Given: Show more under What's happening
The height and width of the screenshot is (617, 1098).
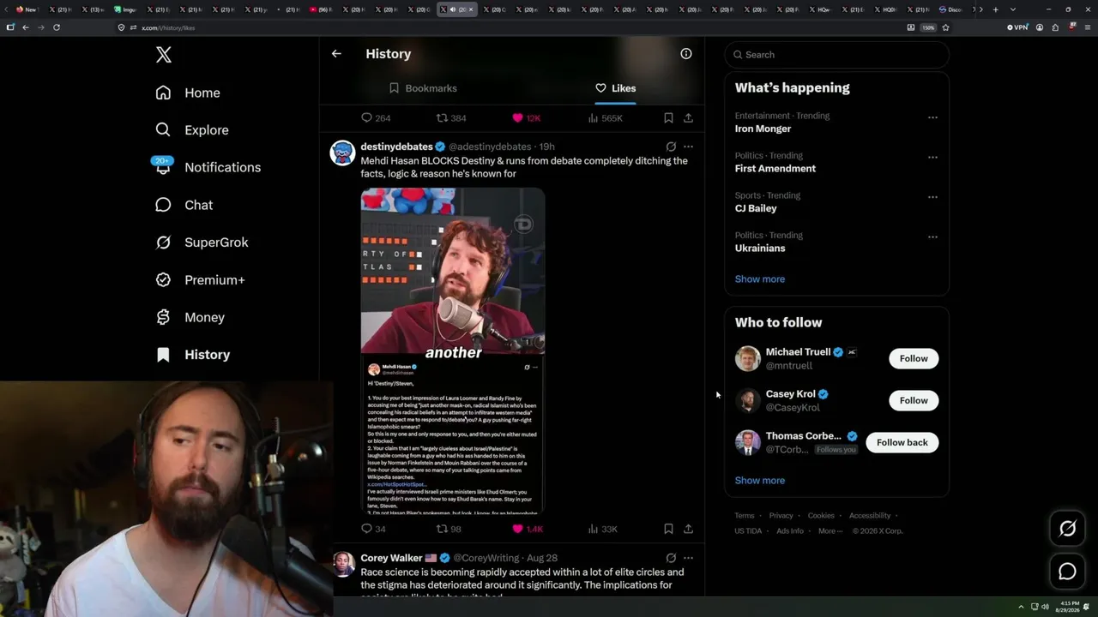Looking at the screenshot, I should point(760,279).
